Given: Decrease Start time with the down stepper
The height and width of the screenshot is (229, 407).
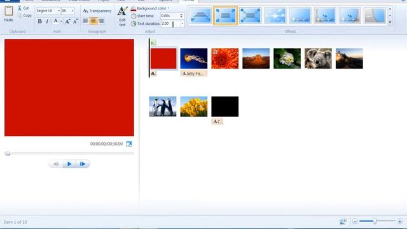Looking at the screenshot, I should pyautogui.click(x=181, y=17).
